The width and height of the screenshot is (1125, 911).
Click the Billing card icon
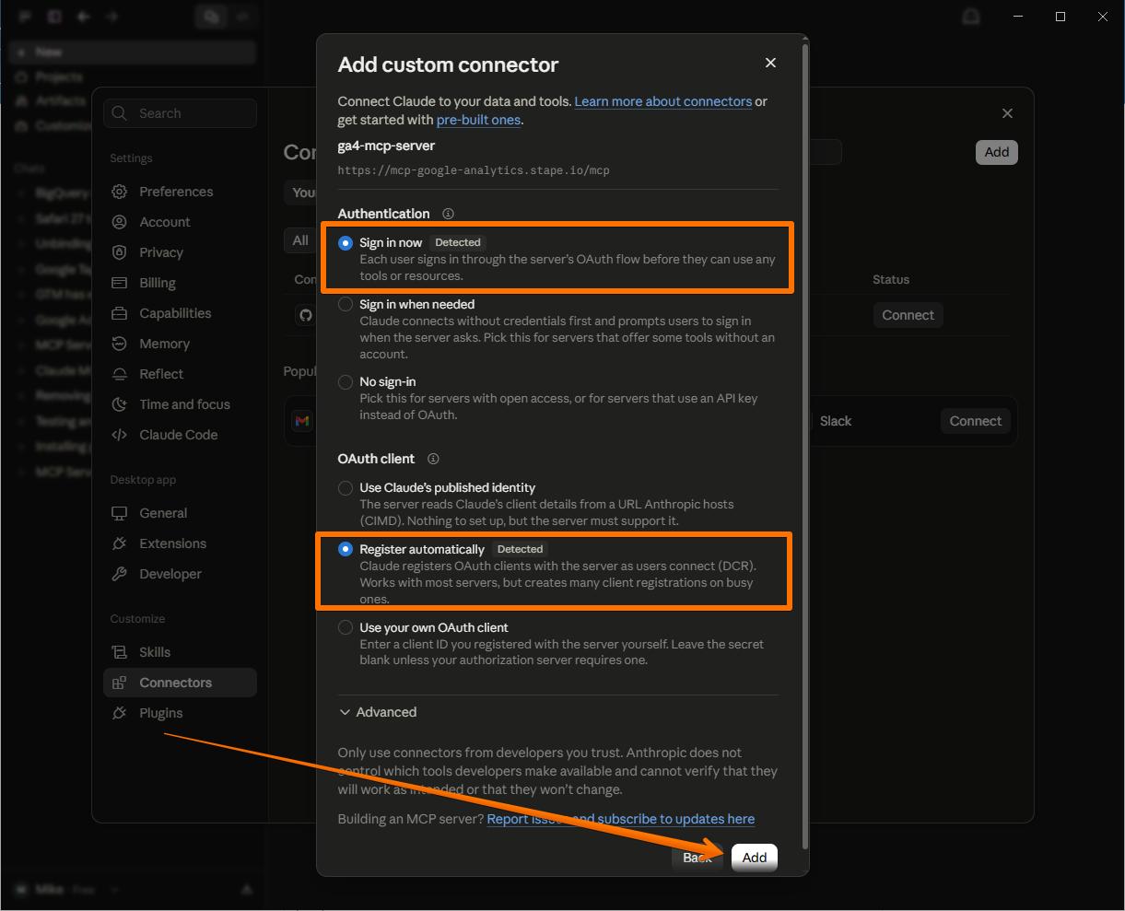[x=119, y=283]
